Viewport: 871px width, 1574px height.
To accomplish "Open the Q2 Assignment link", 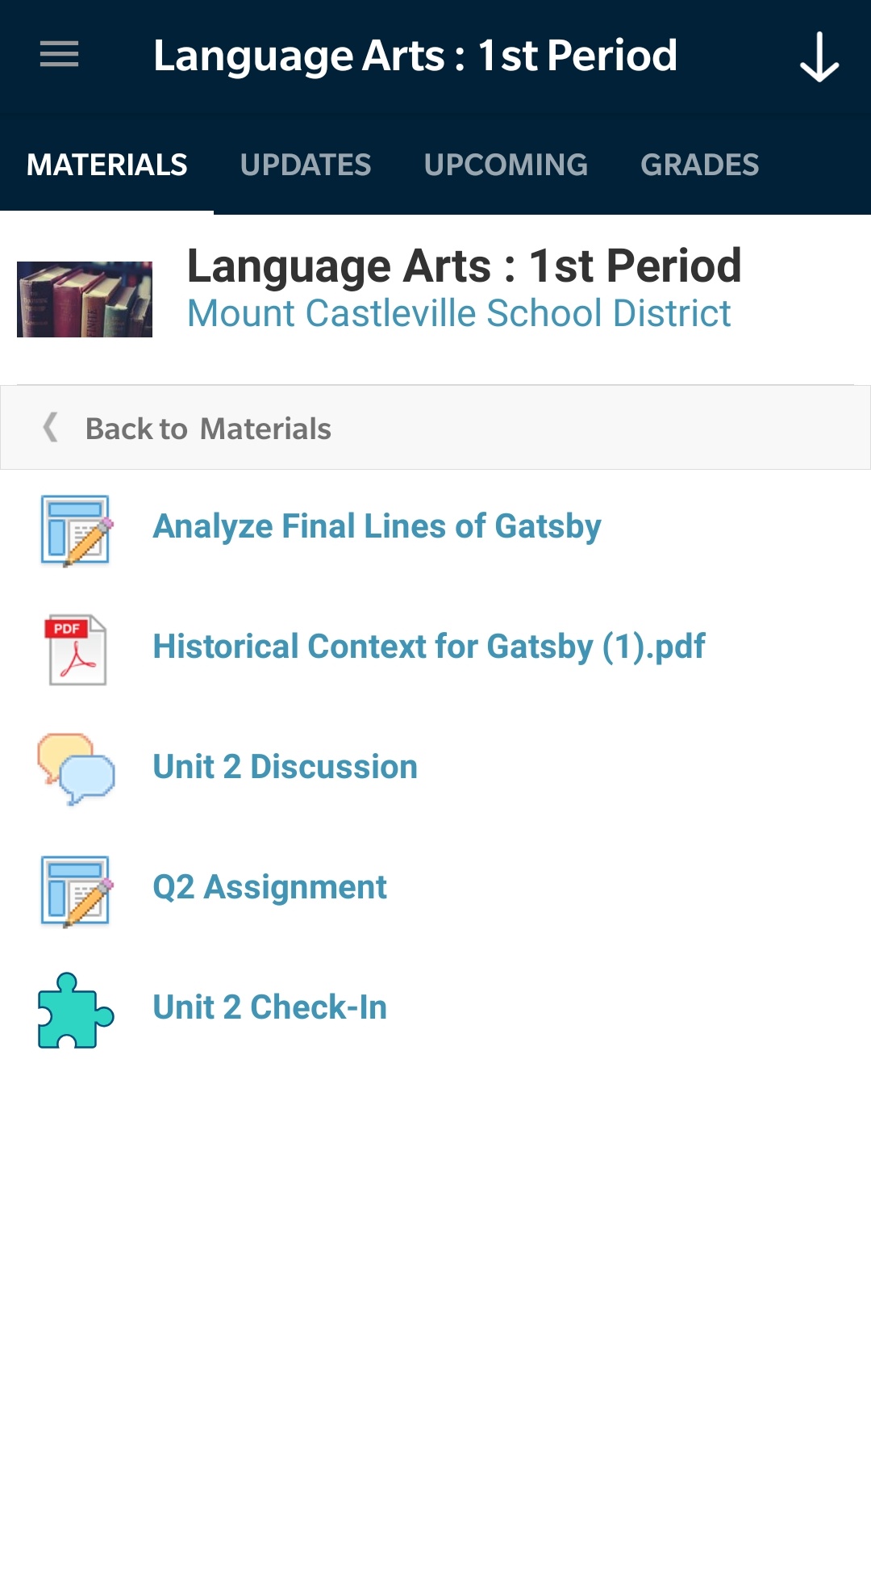I will coord(269,887).
